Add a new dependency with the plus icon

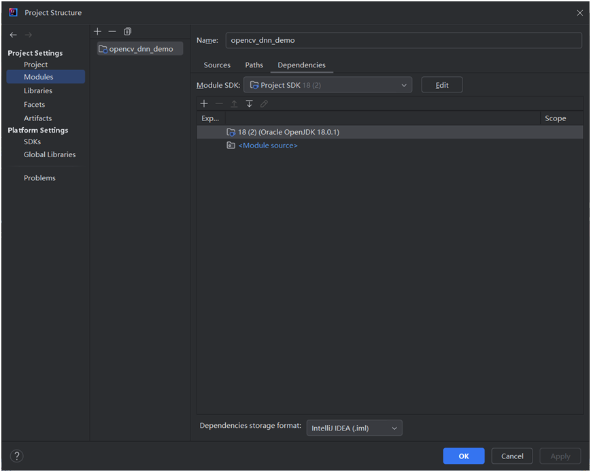pyautogui.click(x=204, y=103)
